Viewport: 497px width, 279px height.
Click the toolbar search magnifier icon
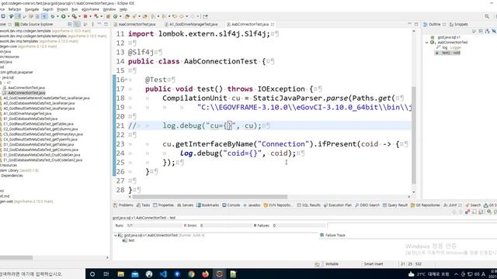coord(487,16)
